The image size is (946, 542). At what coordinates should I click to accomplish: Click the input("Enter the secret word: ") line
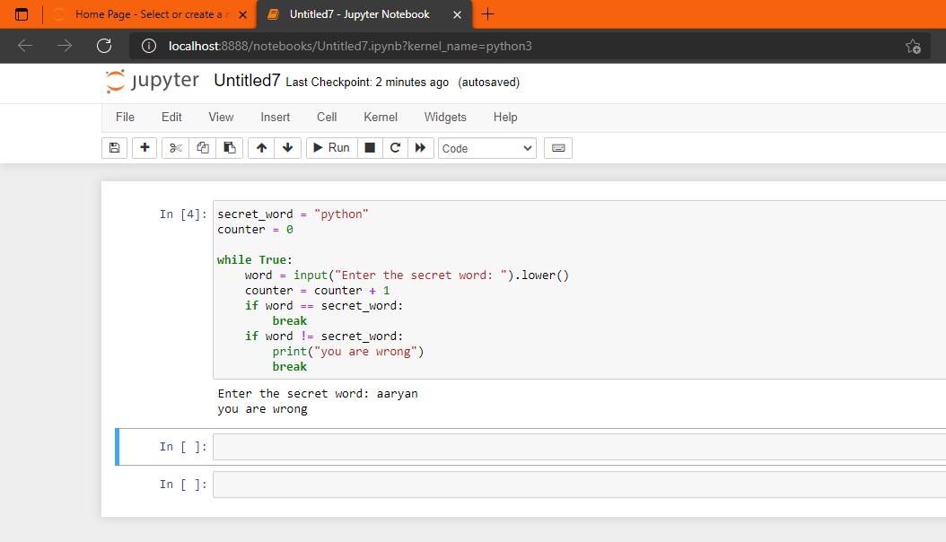[407, 275]
